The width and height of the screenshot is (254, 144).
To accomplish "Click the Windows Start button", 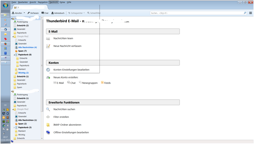I will coord(5,5).
